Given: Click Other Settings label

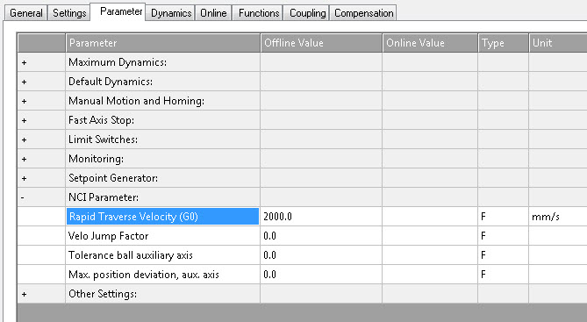Looking at the screenshot, I should (102, 294).
